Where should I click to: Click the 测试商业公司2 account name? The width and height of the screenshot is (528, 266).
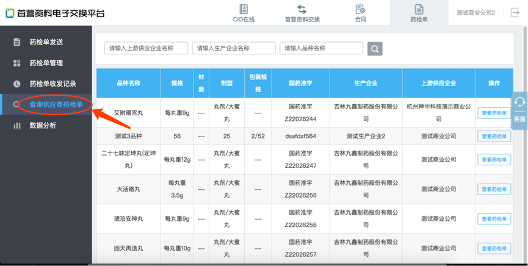pyautogui.click(x=476, y=13)
